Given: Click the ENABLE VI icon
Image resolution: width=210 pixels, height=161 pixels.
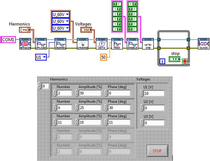Looking at the screenshot, I should click(x=132, y=44).
